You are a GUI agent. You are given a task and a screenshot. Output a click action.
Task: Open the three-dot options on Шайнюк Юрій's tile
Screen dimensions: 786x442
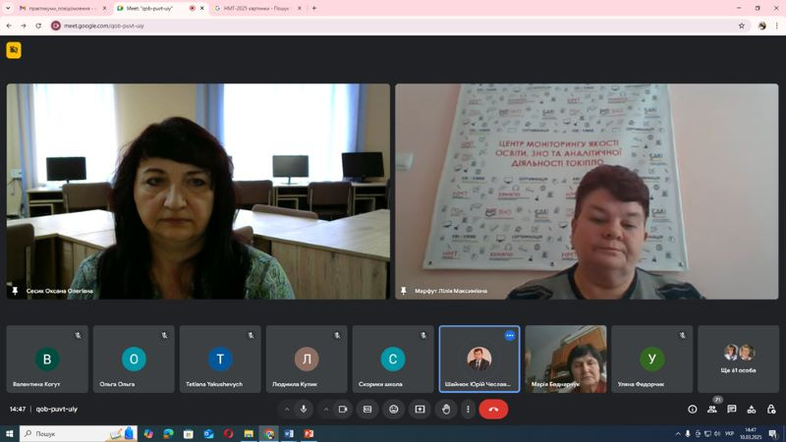pos(510,335)
